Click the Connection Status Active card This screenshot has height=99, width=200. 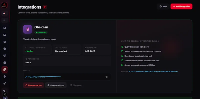pos(37,49)
